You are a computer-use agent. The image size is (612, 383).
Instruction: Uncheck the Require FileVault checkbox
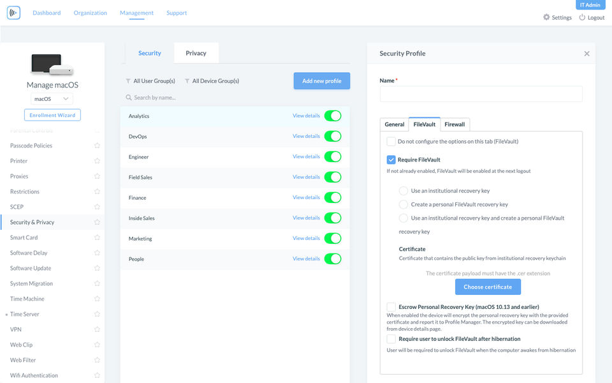(x=391, y=160)
